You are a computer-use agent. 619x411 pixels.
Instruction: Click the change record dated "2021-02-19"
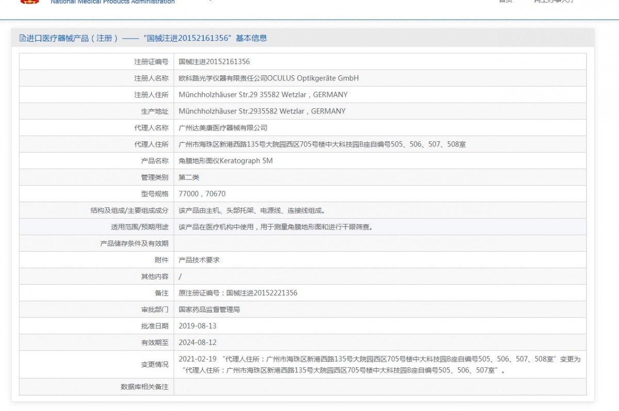tap(380, 364)
